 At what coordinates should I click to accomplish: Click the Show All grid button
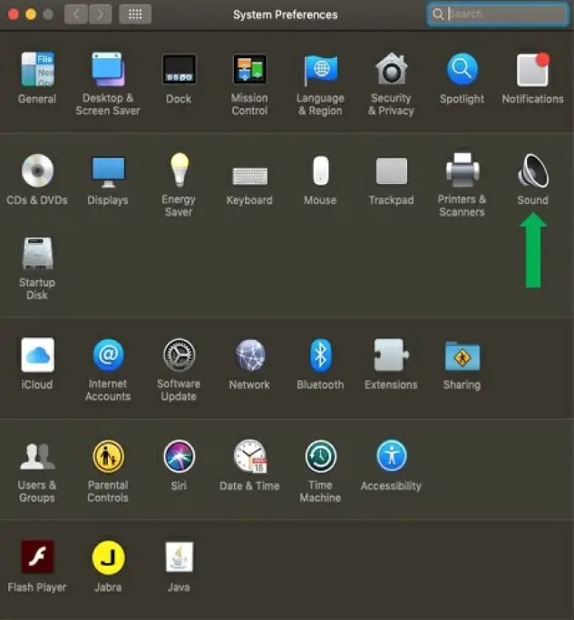point(135,15)
